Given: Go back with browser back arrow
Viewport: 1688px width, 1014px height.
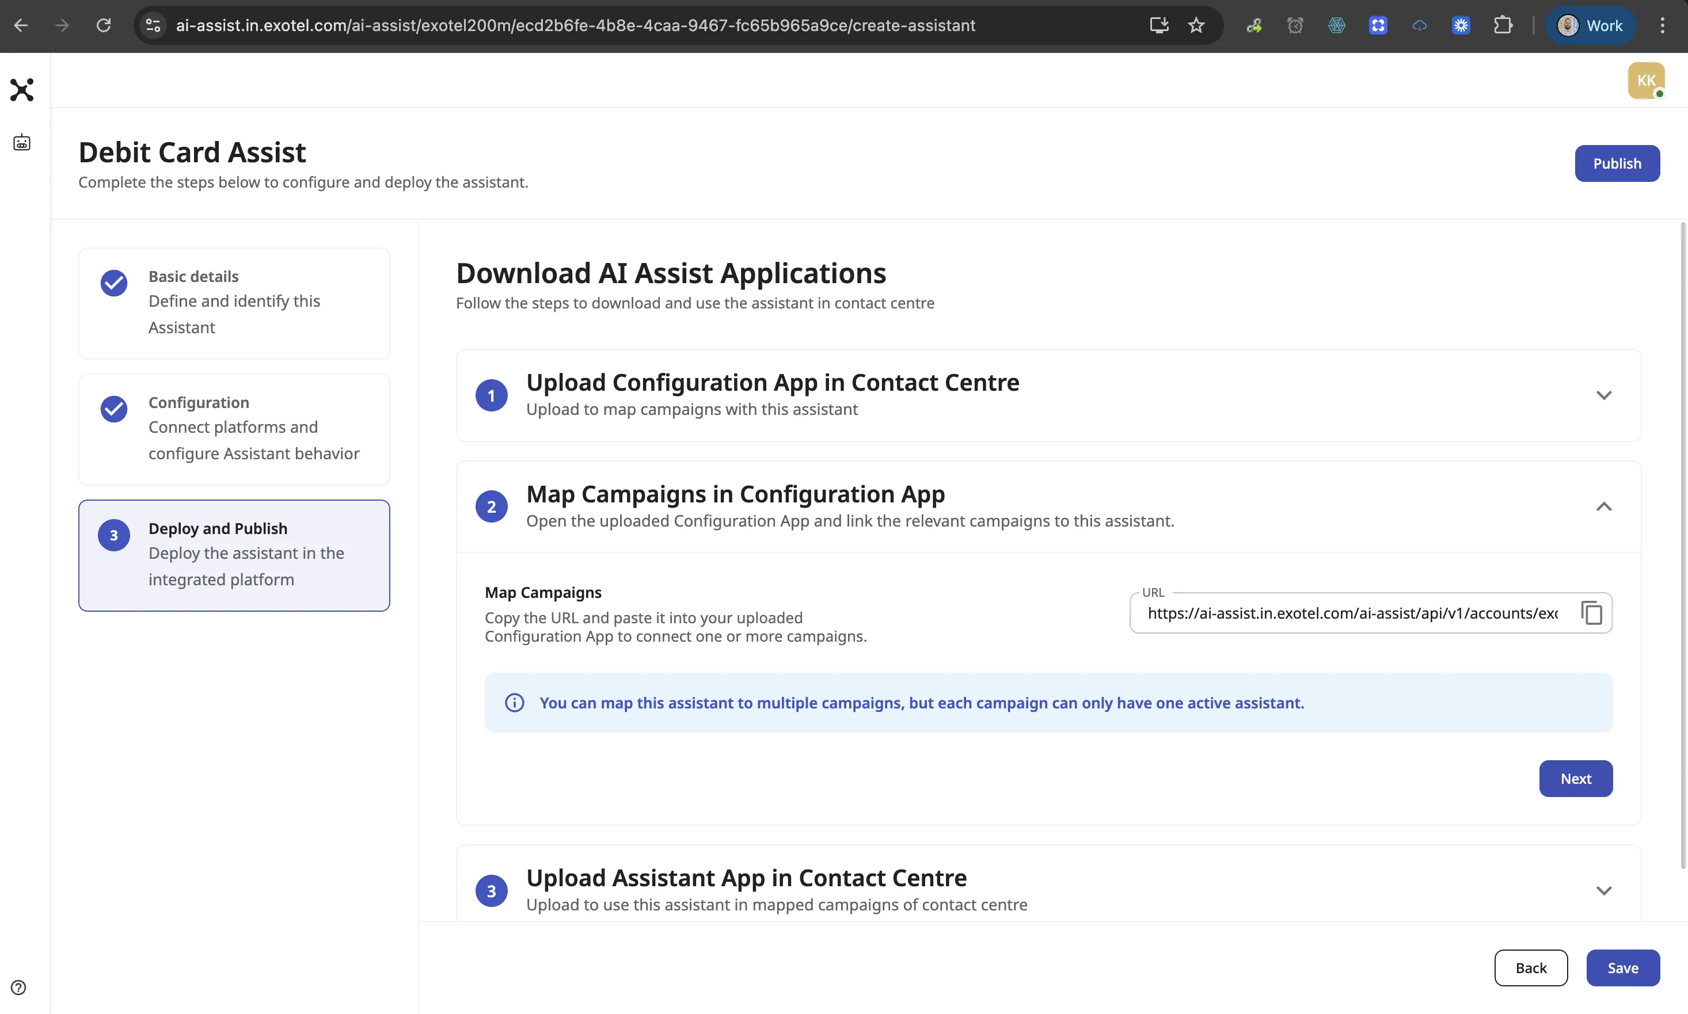Looking at the screenshot, I should coord(21,25).
